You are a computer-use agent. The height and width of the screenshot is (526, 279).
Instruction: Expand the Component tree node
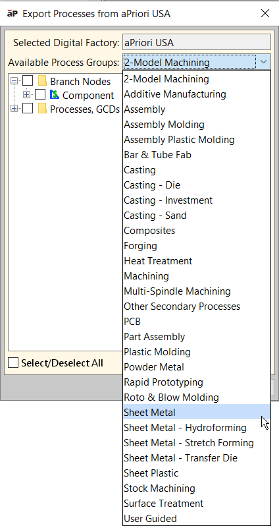click(26, 95)
